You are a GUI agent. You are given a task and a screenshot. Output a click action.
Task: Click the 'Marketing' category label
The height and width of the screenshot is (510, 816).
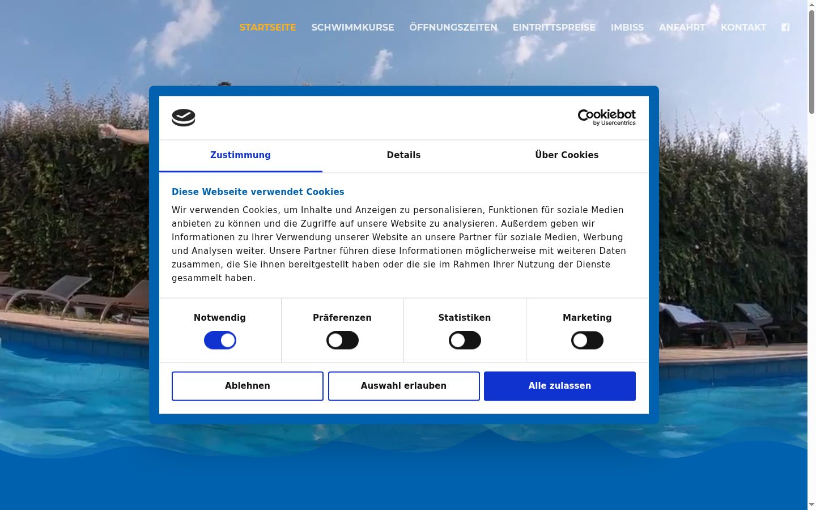tap(587, 318)
